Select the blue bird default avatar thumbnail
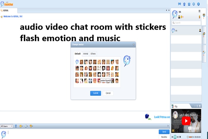The height and width of the screenshot is (139, 208). [77, 62]
